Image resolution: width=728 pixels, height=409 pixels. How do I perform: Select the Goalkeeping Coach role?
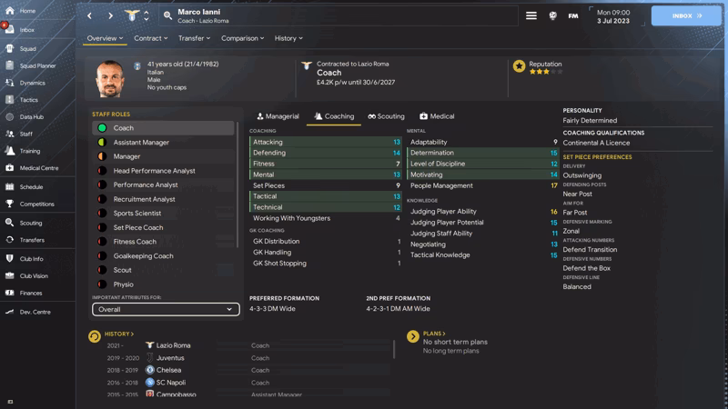163,256
